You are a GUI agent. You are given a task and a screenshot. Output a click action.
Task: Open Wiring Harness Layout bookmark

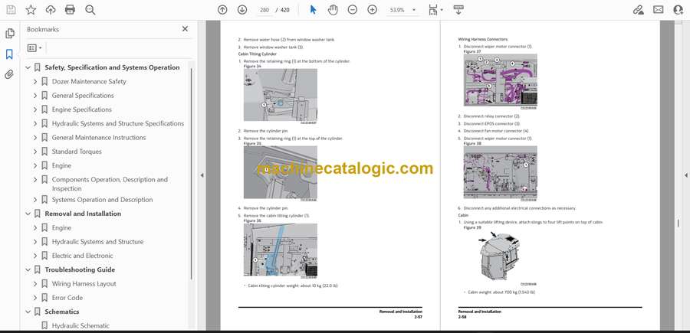[84, 284]
